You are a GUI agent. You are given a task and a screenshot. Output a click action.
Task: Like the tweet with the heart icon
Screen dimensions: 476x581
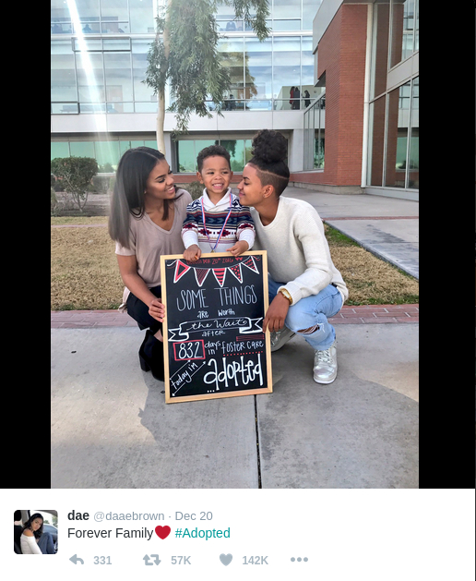click(x=226, y=560)
